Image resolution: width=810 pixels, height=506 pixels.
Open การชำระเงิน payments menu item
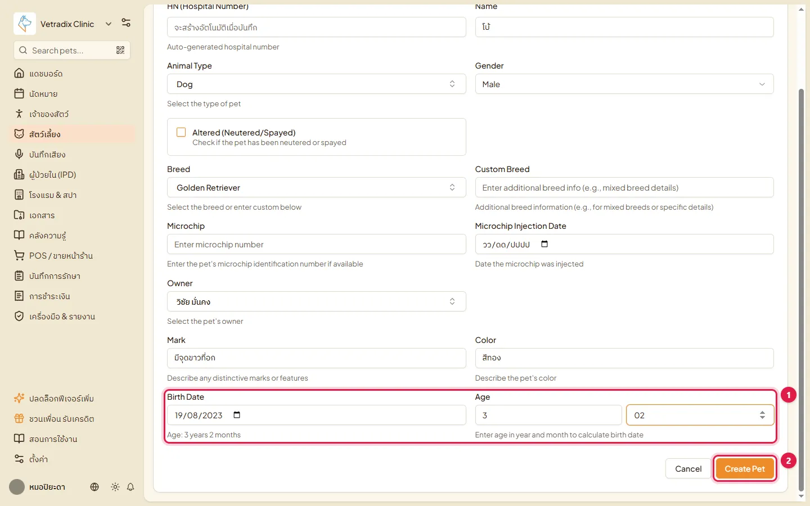click(72, 296)
